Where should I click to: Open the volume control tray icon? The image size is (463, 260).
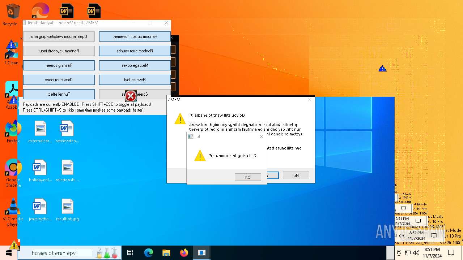(416, 253)
